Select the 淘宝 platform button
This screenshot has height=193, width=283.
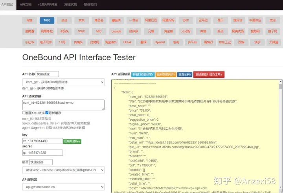(29, 20)
